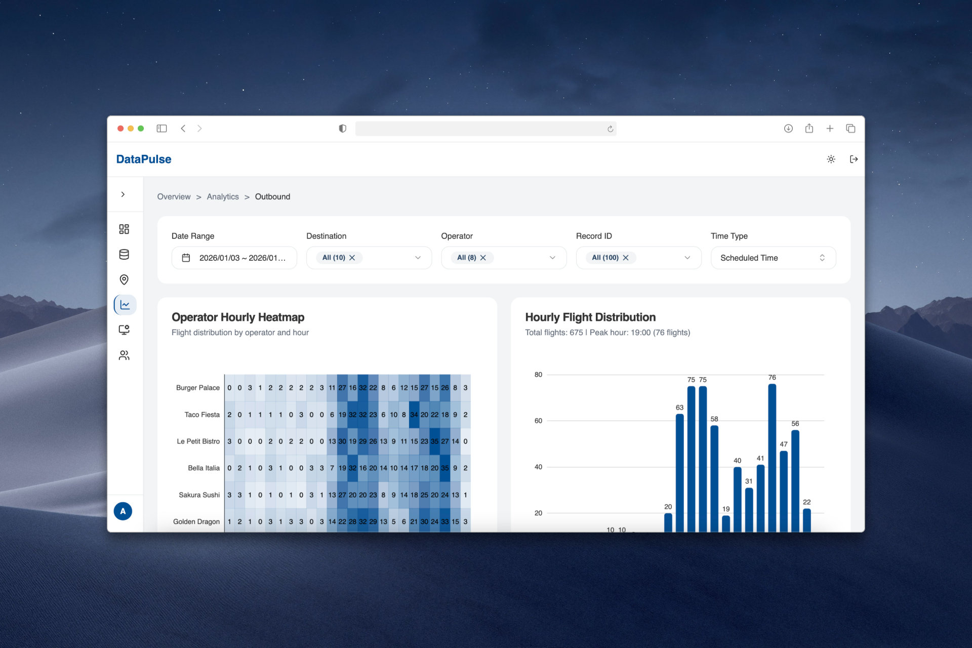Open the monitor settings icon in sidebar
This screenshot has width=972, height=648.
(124, 330)
